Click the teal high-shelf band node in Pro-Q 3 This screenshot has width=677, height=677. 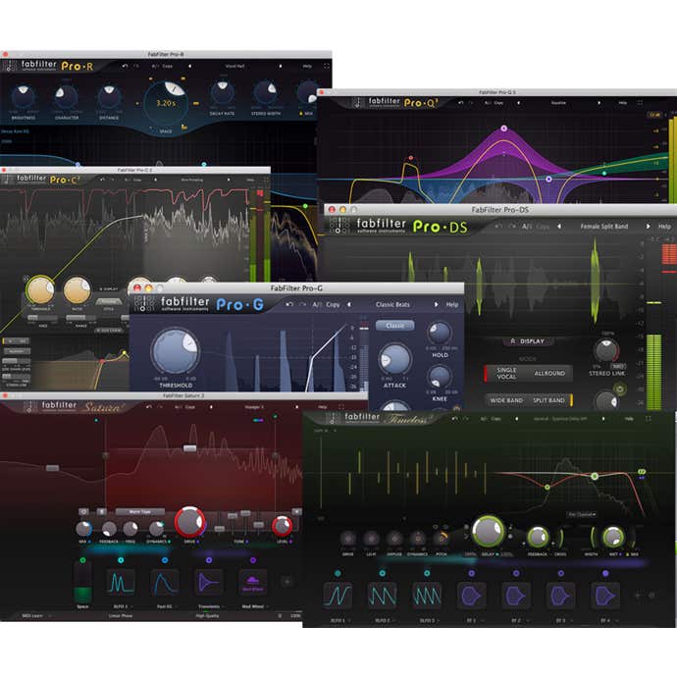604,173
